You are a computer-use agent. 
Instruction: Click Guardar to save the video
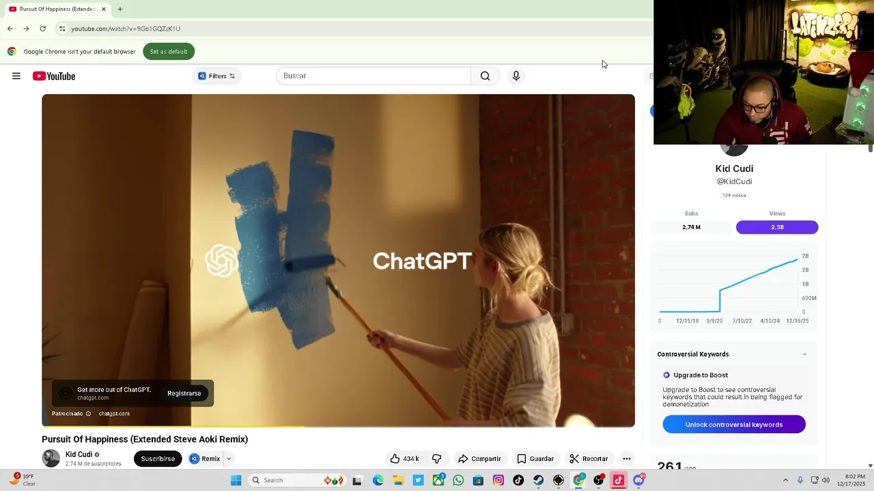(x=535, y=458)
